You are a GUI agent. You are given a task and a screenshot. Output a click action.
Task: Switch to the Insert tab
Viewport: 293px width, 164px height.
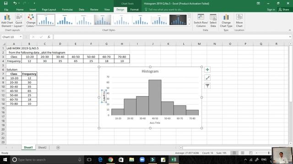(x=33, y=10)
